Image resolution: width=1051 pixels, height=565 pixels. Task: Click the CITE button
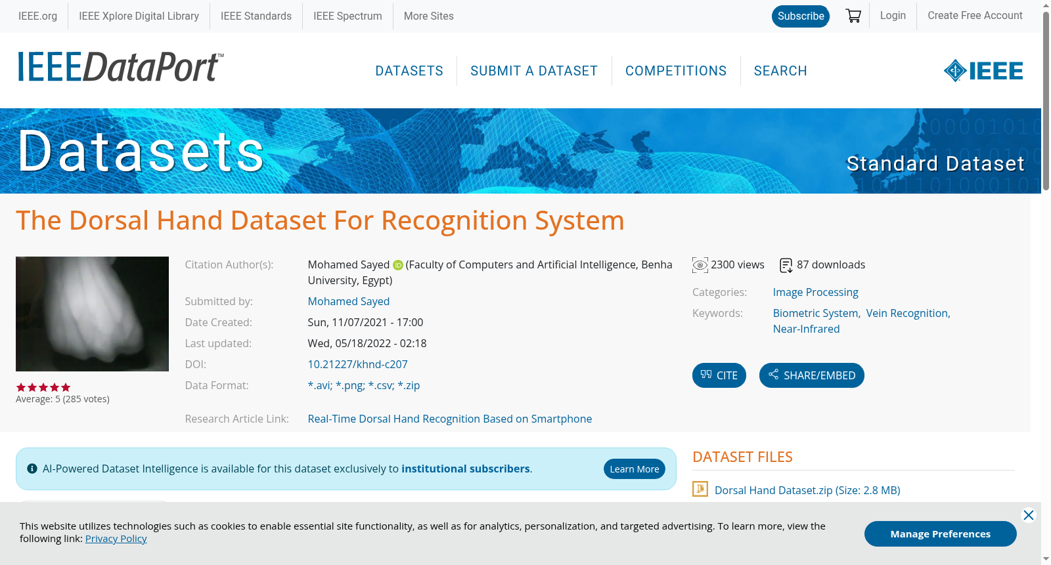pos(719,375)
